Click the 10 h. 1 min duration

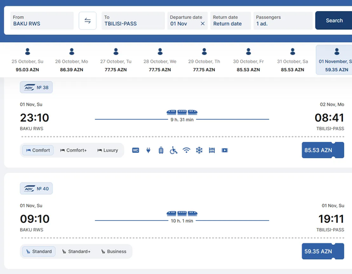point(182,221)
